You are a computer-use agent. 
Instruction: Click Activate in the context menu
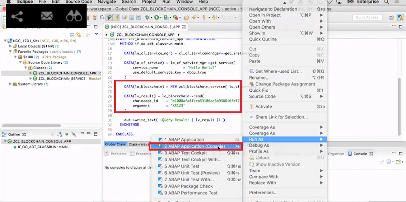285,107
